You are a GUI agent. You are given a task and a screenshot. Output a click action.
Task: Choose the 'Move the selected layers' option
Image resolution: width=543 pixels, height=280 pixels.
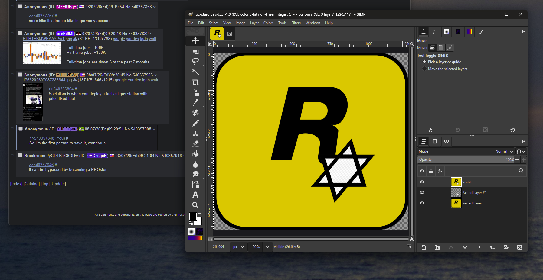(x=445, y=69)
